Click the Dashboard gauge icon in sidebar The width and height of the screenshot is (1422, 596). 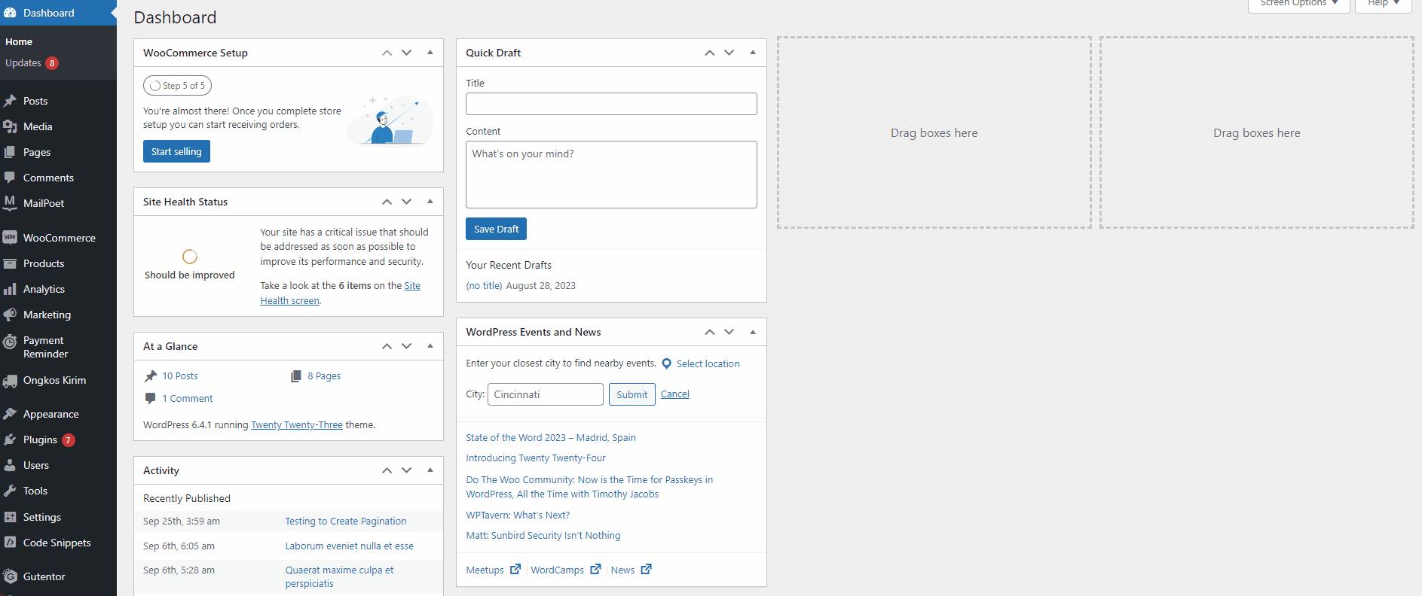click(10, 13)
